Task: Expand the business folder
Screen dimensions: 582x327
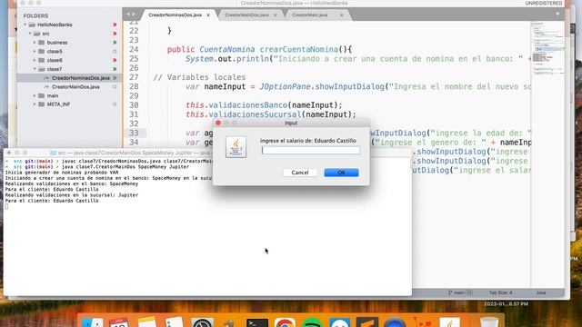Action: tap(35, 43)
